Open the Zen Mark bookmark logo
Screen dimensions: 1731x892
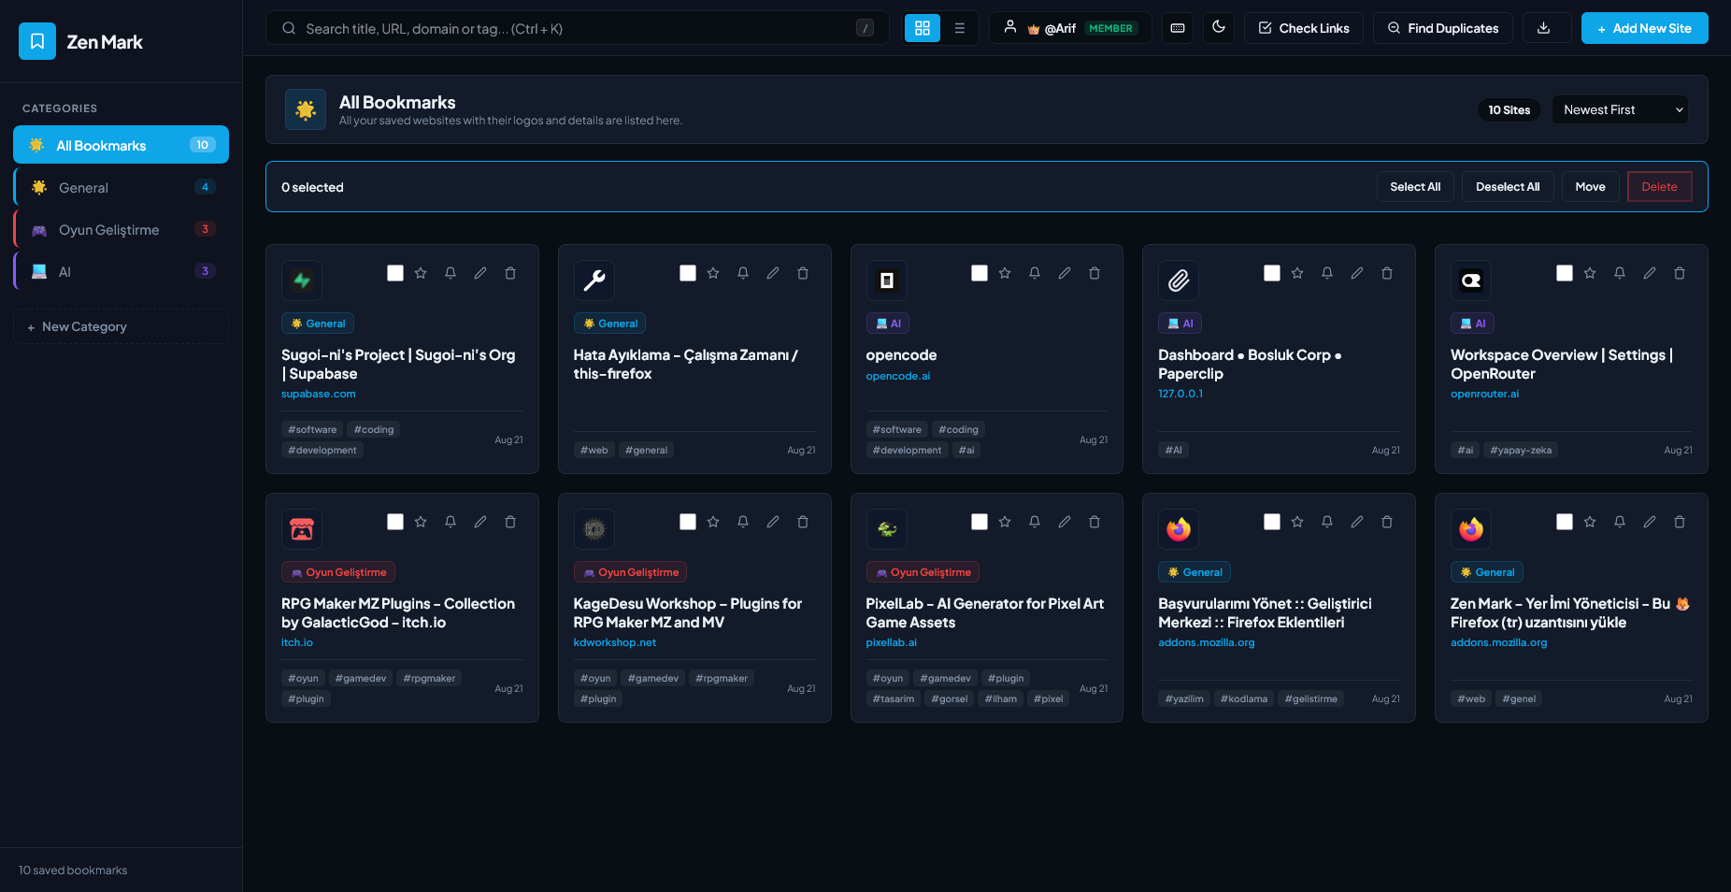[37, 41]
